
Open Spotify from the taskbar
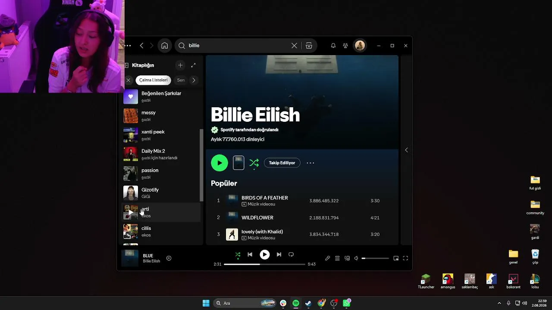click(x=296, y=303)
